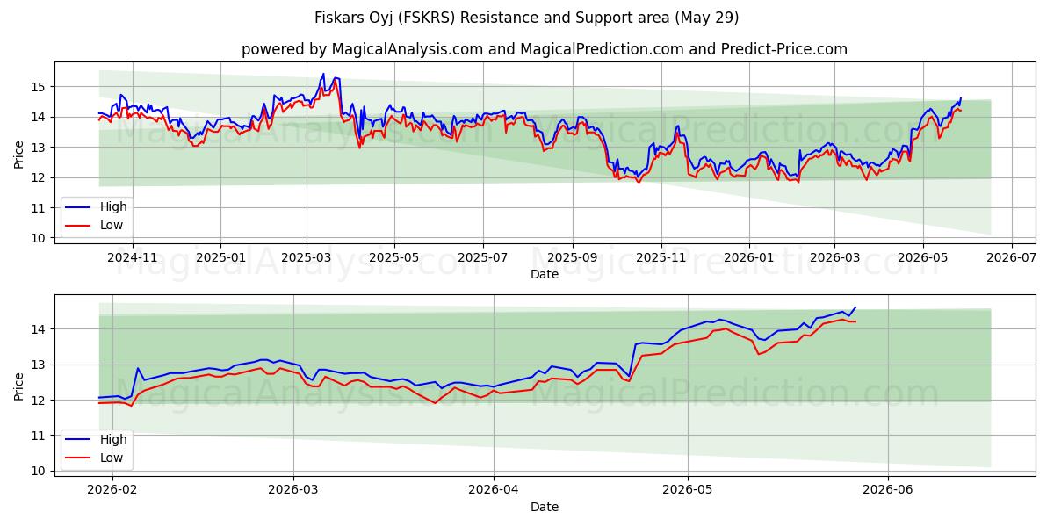Click the '2024-11' x-axis label on the top chart
The height and width of the screenshot is (527, 1054).
133,258
